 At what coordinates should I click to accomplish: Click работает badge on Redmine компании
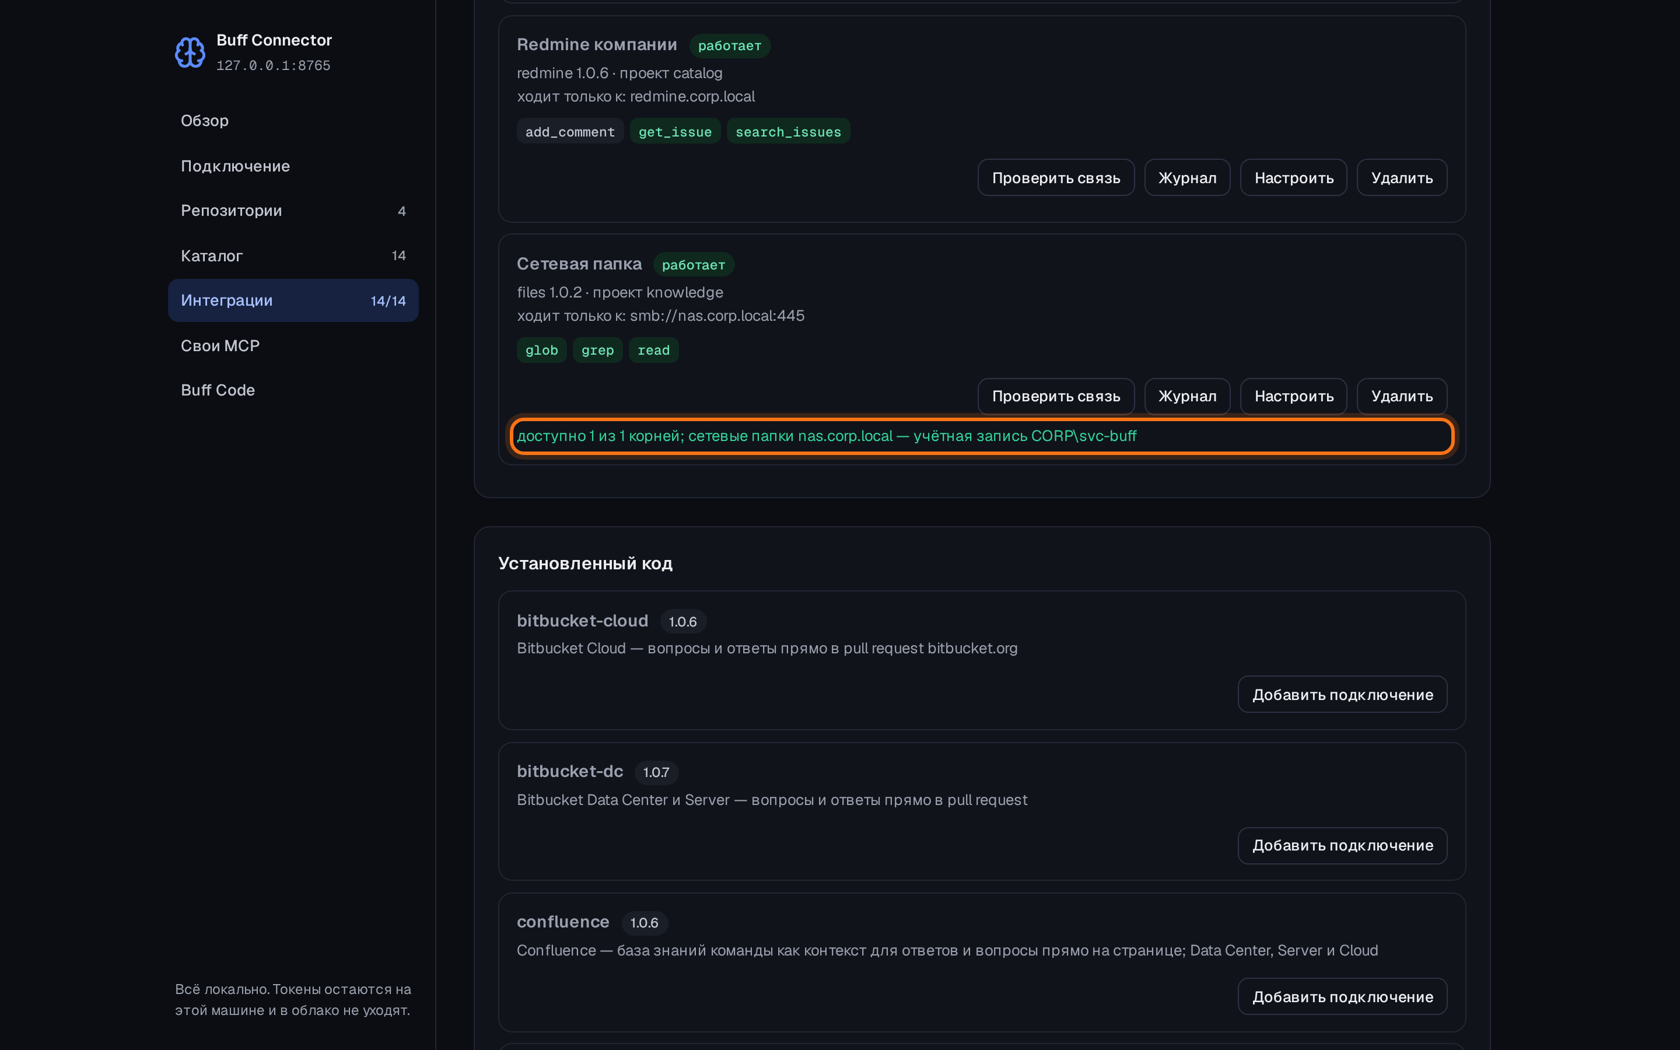click(730, 46)
